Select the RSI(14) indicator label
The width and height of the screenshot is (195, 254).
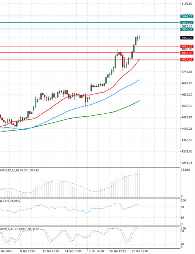[7, 201]
